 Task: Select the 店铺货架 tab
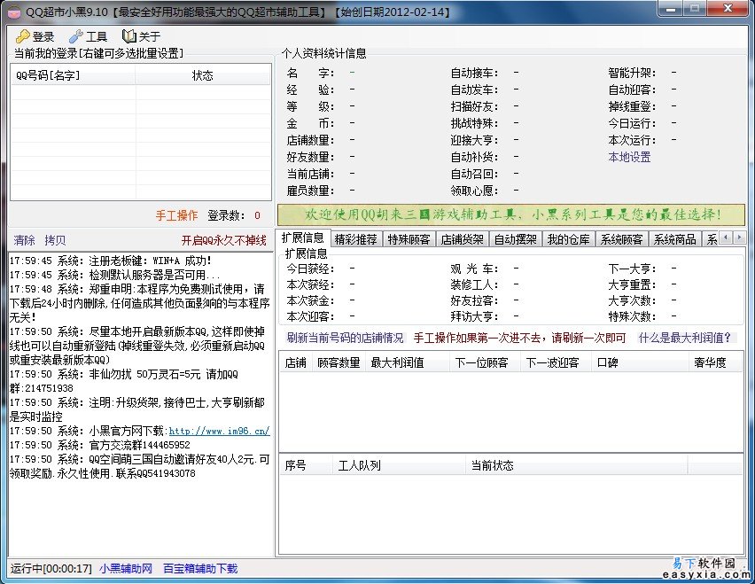coord(462,239)
